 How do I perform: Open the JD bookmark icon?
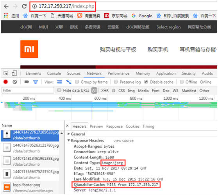pyautogui.click(x=107, y=16)
